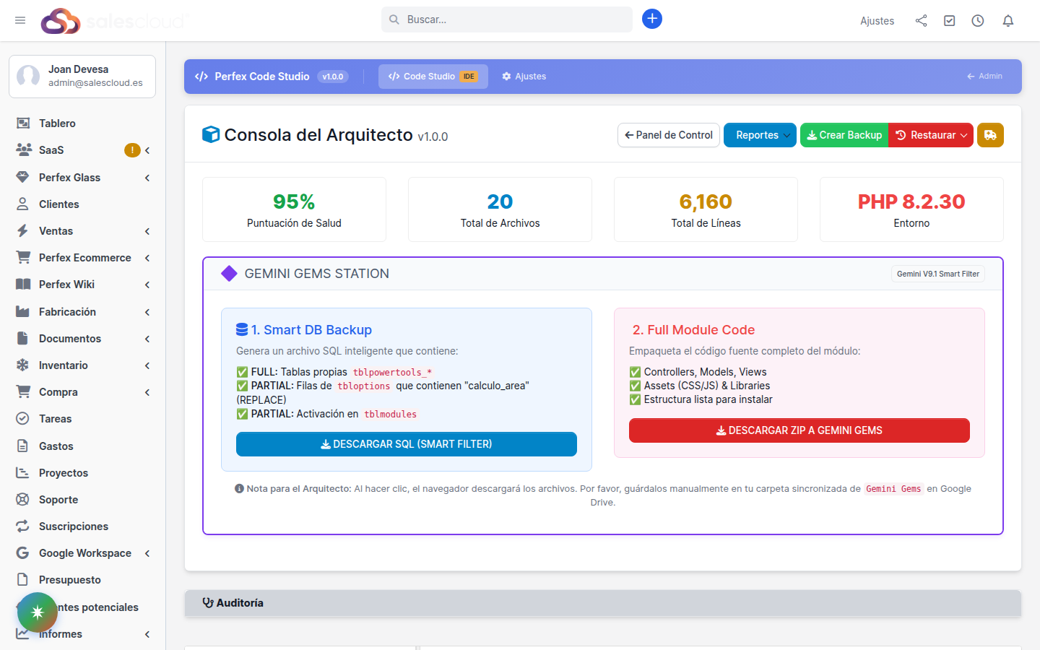Viewport: 1040px width, 650px height.
Task: Click the green floating sparkle button
Action: (x=38, y=612)
